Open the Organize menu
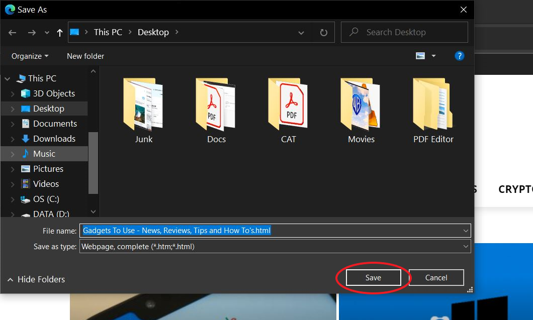This screenshot has height=320, width=533. 30,56
